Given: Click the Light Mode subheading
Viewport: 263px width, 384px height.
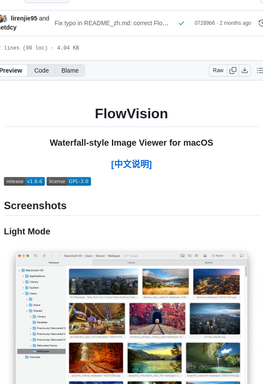Looking at the screenshot, I should pos(27,231).
